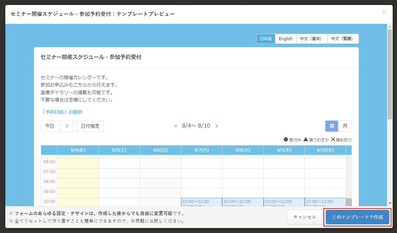Viewport: 397px width, 233px height.
Task: Click the forward chevron beside Today button
Action: [x=67, y=126]
